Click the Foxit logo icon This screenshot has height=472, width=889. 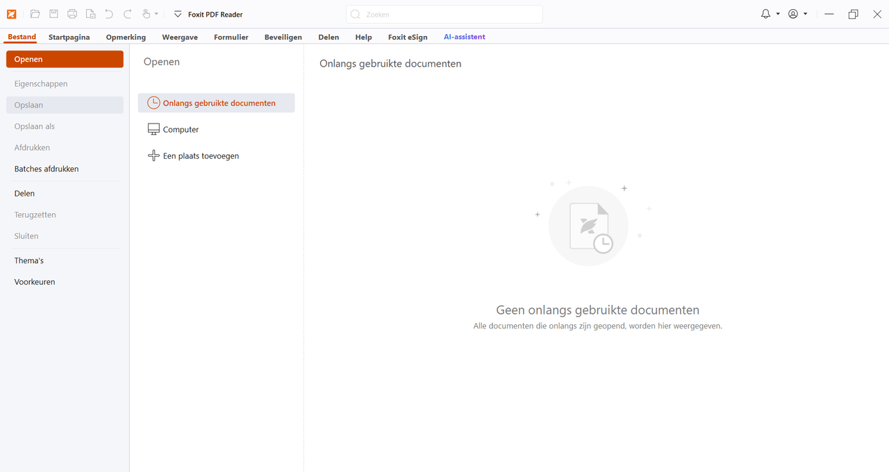[x=12, y=14]
